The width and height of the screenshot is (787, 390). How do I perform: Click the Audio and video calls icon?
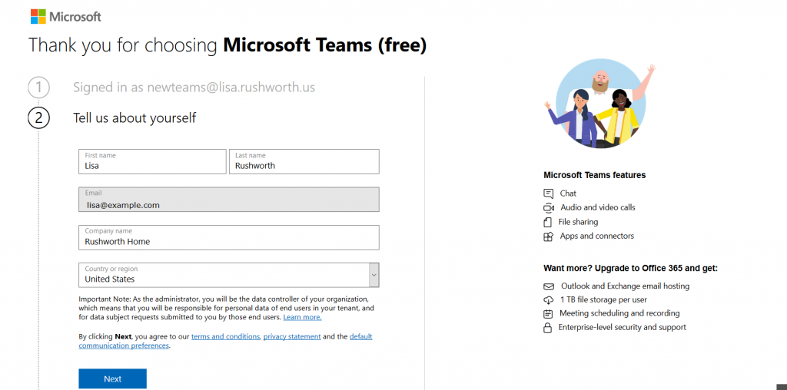[548, 207]
